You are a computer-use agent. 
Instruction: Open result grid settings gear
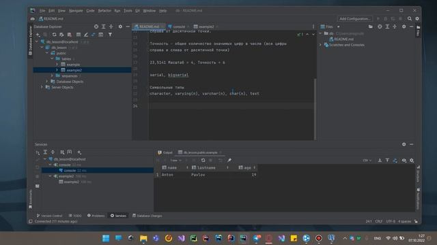(412, 161)
